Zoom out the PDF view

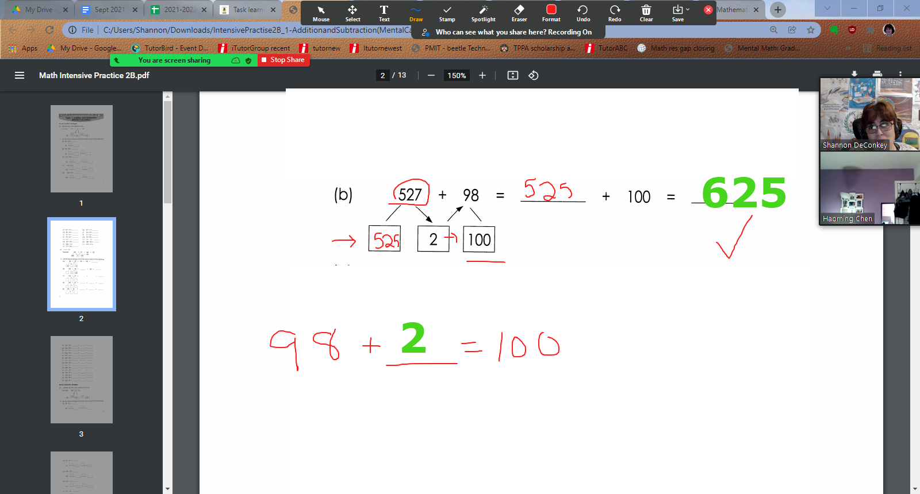tap(431, 75)
